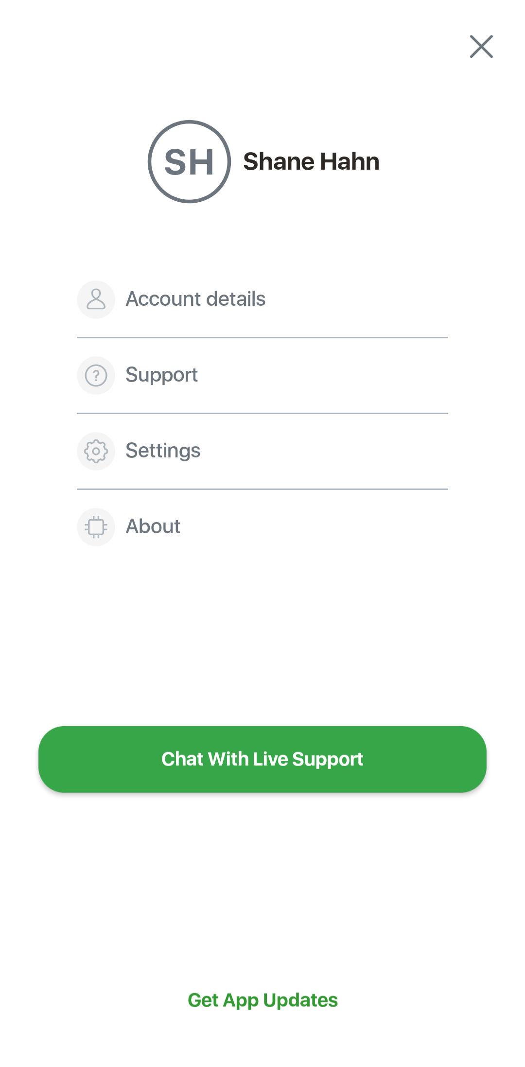Start a Chat With Live Support

point(262,759)
